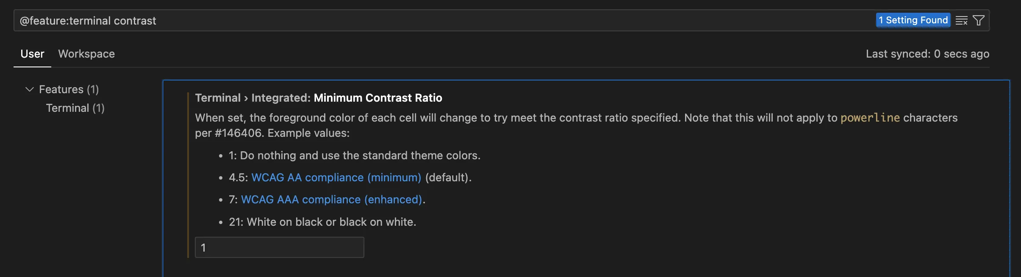Open WCAG AAA compliance (enhanced) link
1021x277 pixels.
pyautogui.click(x=331, y=199)
